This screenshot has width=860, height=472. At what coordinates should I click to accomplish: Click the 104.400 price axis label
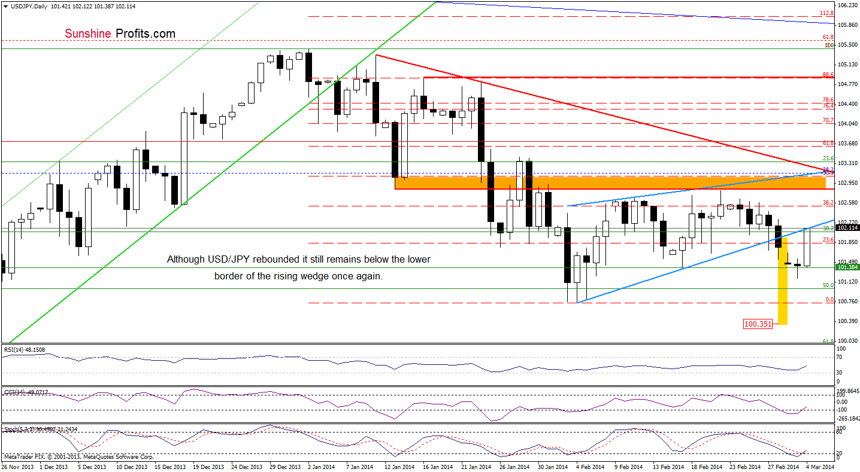click(847, 103)
